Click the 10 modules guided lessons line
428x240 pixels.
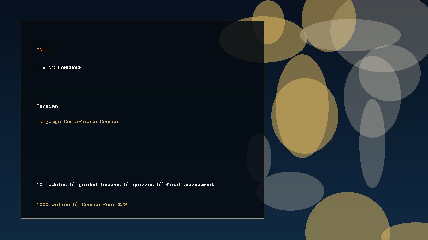(x=125, y=184)
